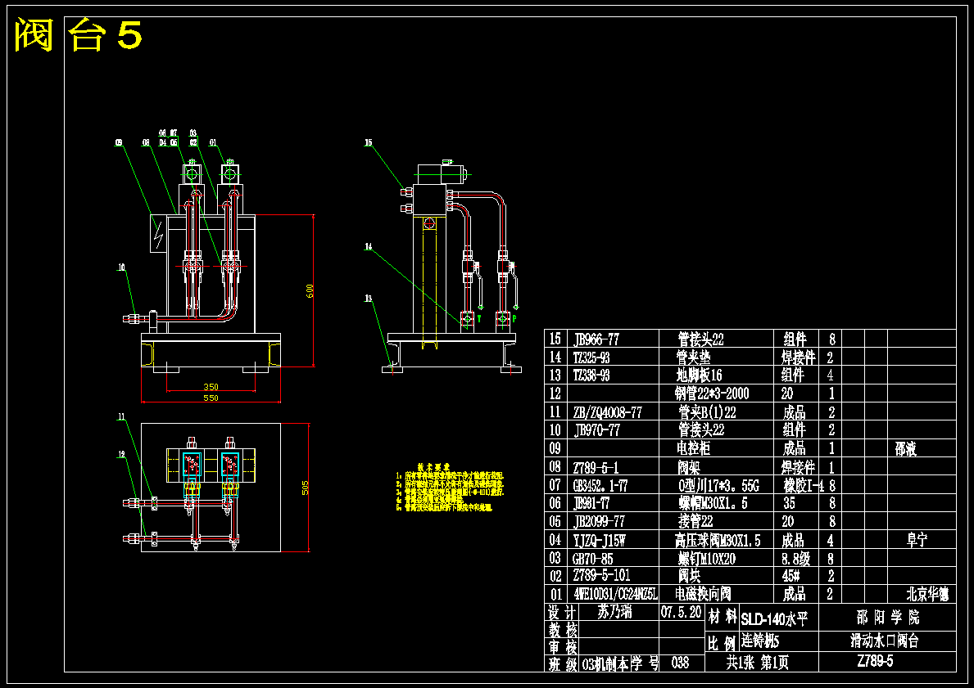974x688 pixels.
Task: Select material cell 45#
Action: click(791, 575)
